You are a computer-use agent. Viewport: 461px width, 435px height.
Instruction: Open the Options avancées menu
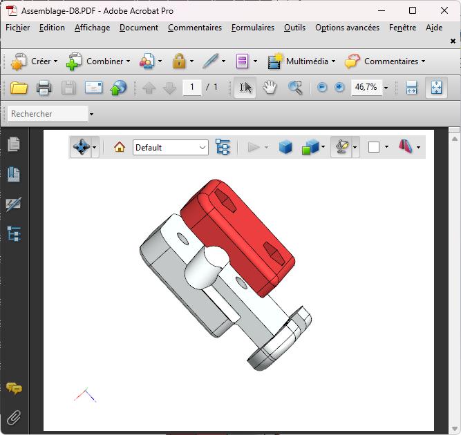[x=347, y=28]
